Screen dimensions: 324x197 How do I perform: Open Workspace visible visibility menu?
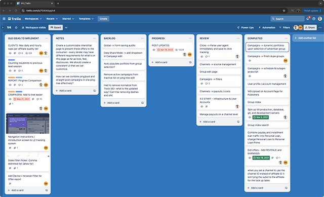(33, 27)
